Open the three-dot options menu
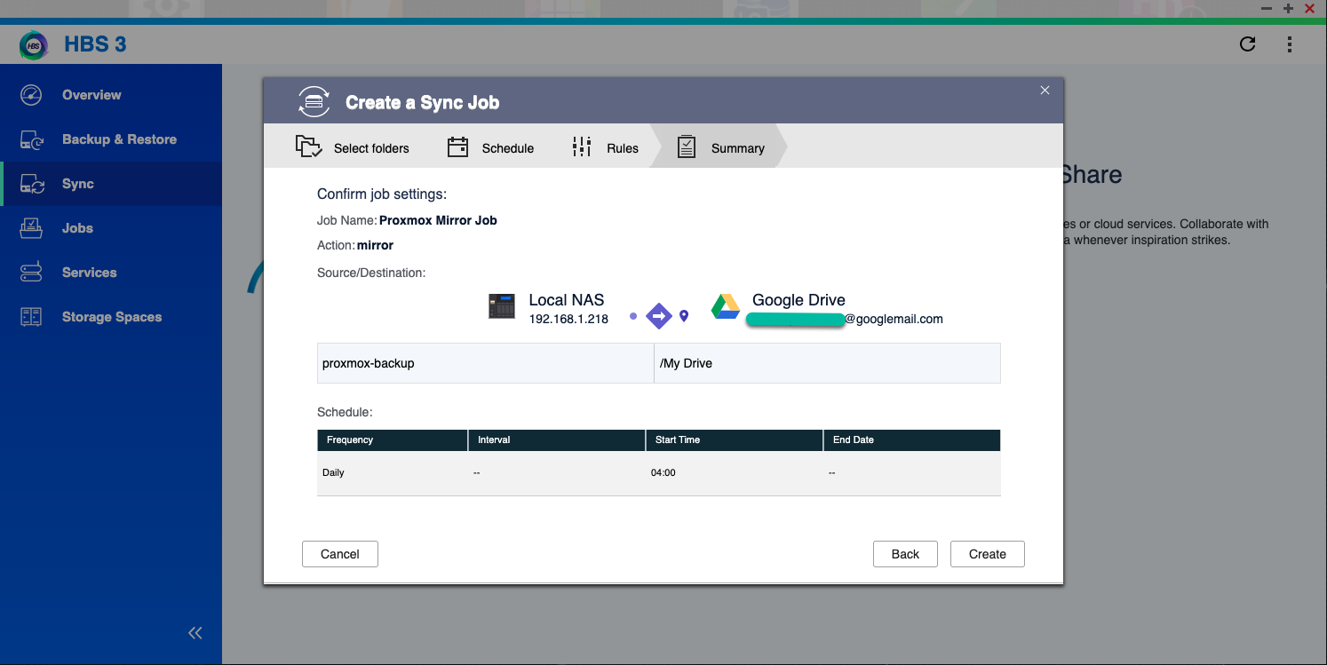 [1290, 44]
